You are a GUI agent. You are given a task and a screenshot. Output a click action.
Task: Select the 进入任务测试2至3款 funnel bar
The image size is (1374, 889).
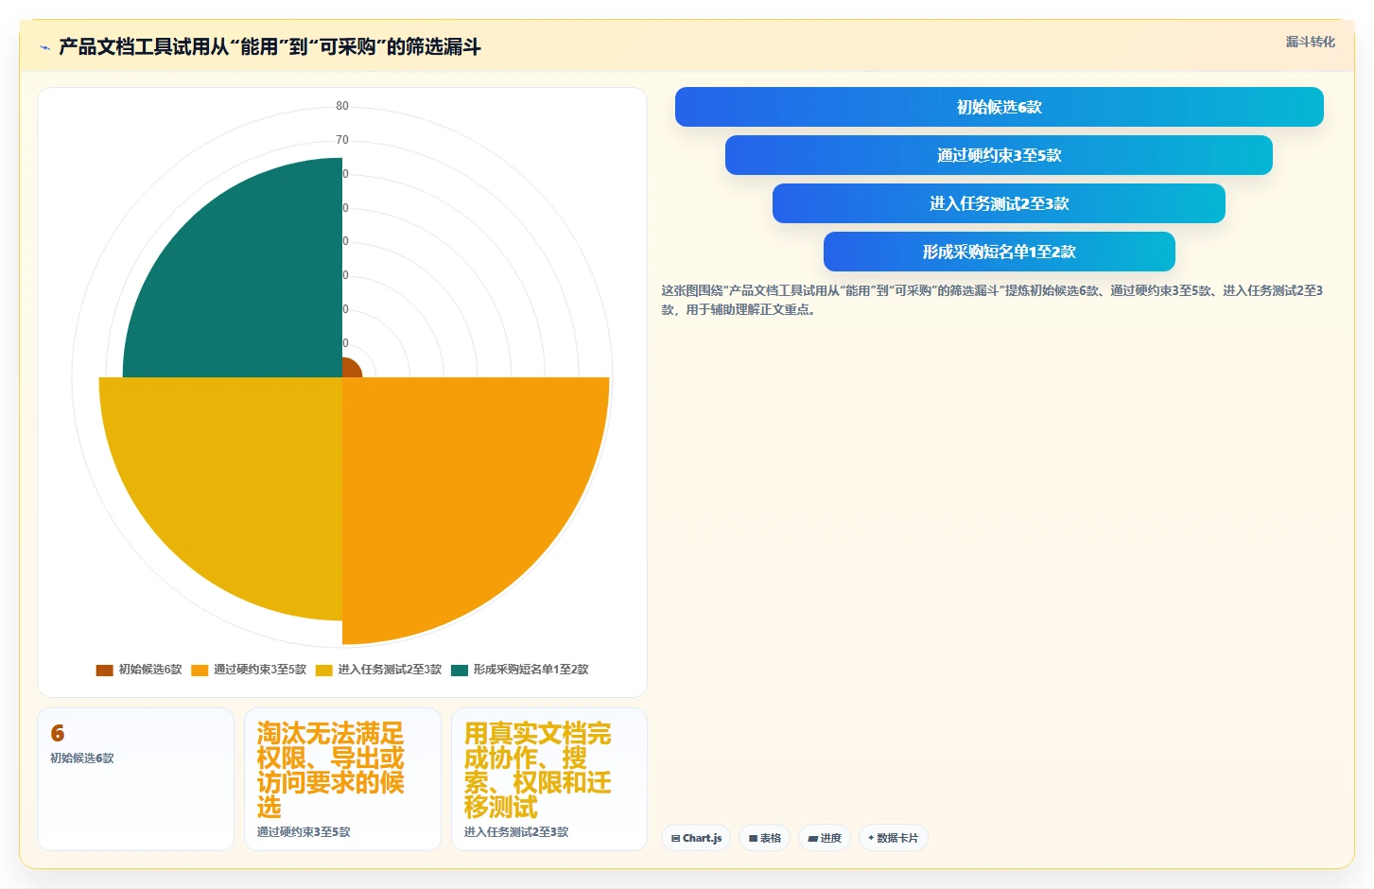click(x=999, y=203)
